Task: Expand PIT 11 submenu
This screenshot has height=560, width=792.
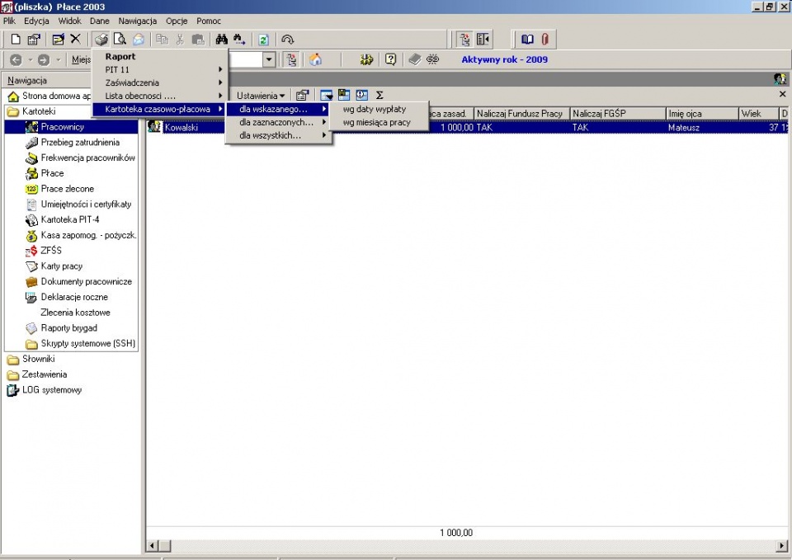Action: click(x=160, y=69)
